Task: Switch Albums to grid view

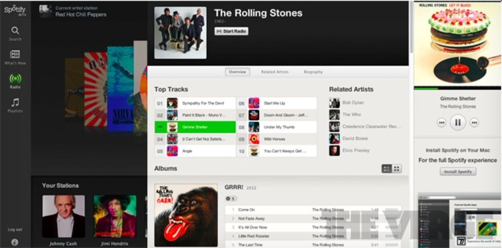Action: (396, 168)
